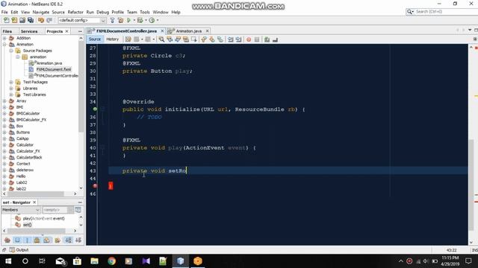This screenshot has width=478, height=268.
Task: Click Find Next Occurrence icon
Action: click(178, 39)
